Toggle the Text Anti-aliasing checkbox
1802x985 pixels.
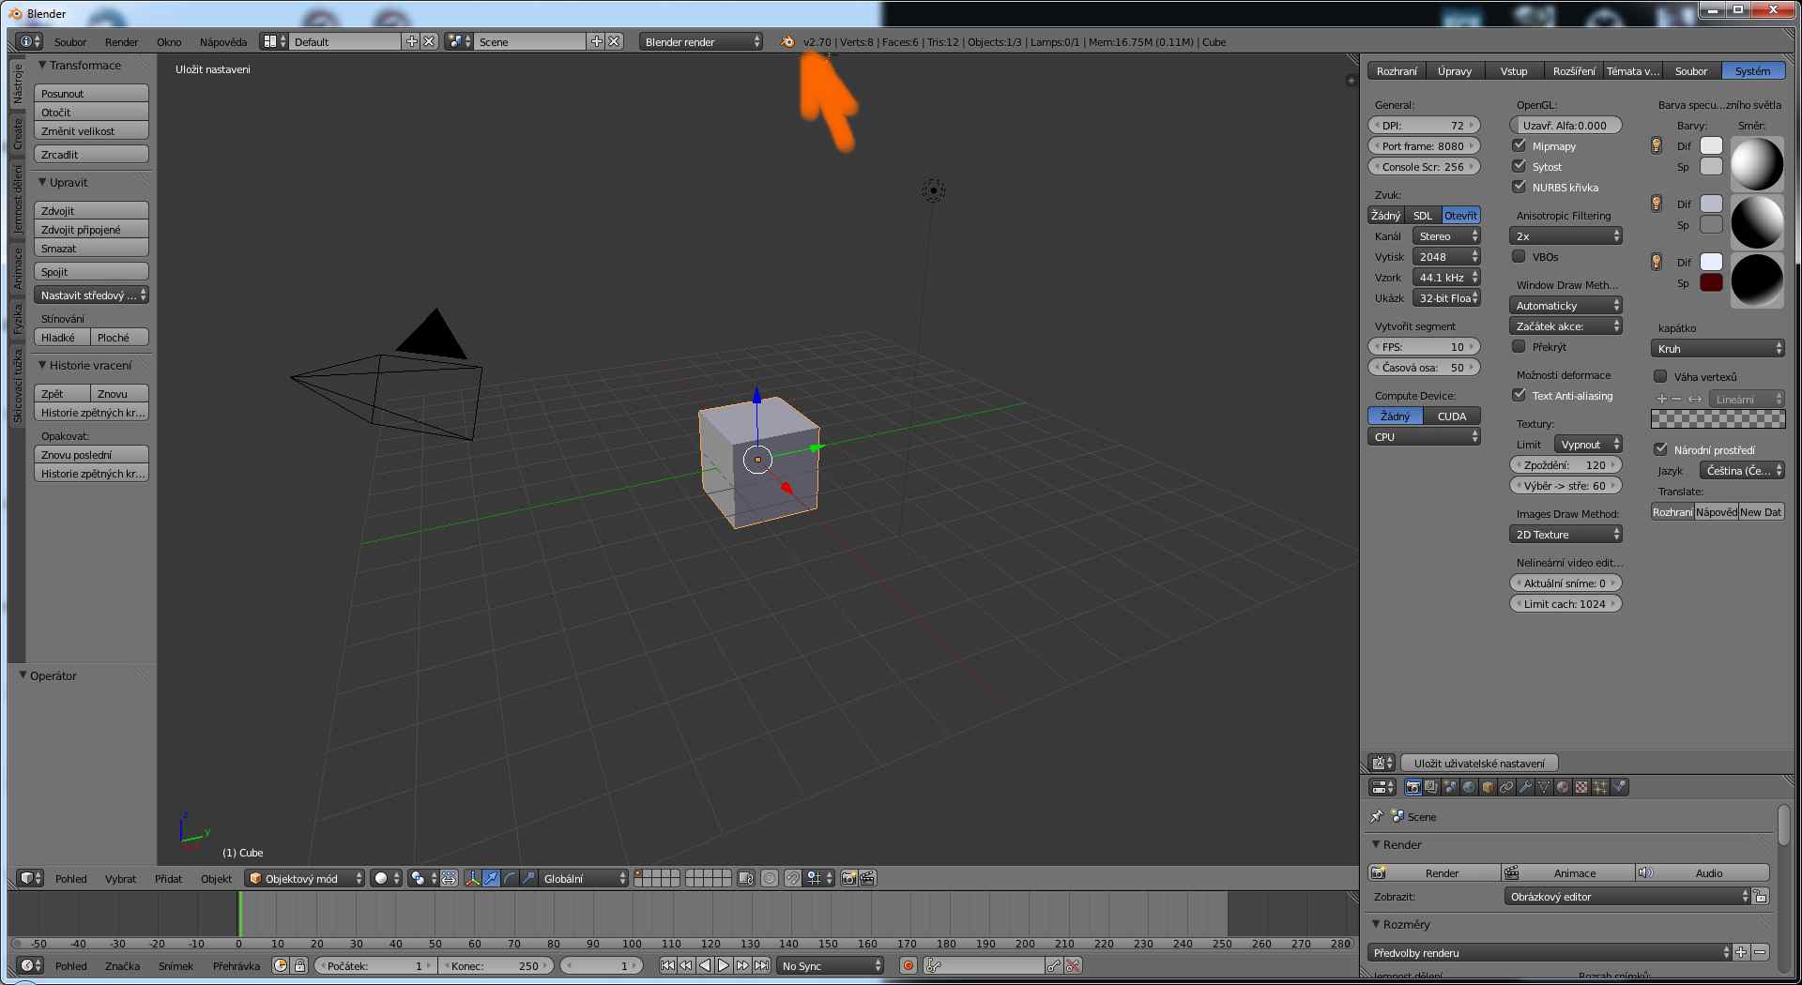click(1519, 395)
